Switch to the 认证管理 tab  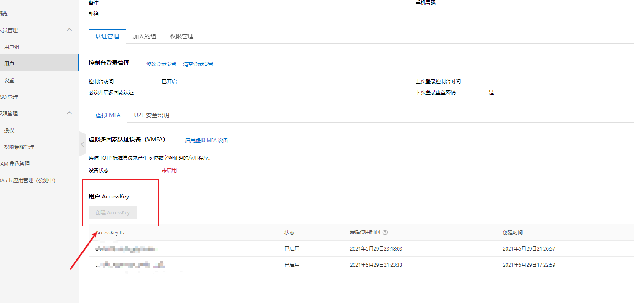click(107, 36)
